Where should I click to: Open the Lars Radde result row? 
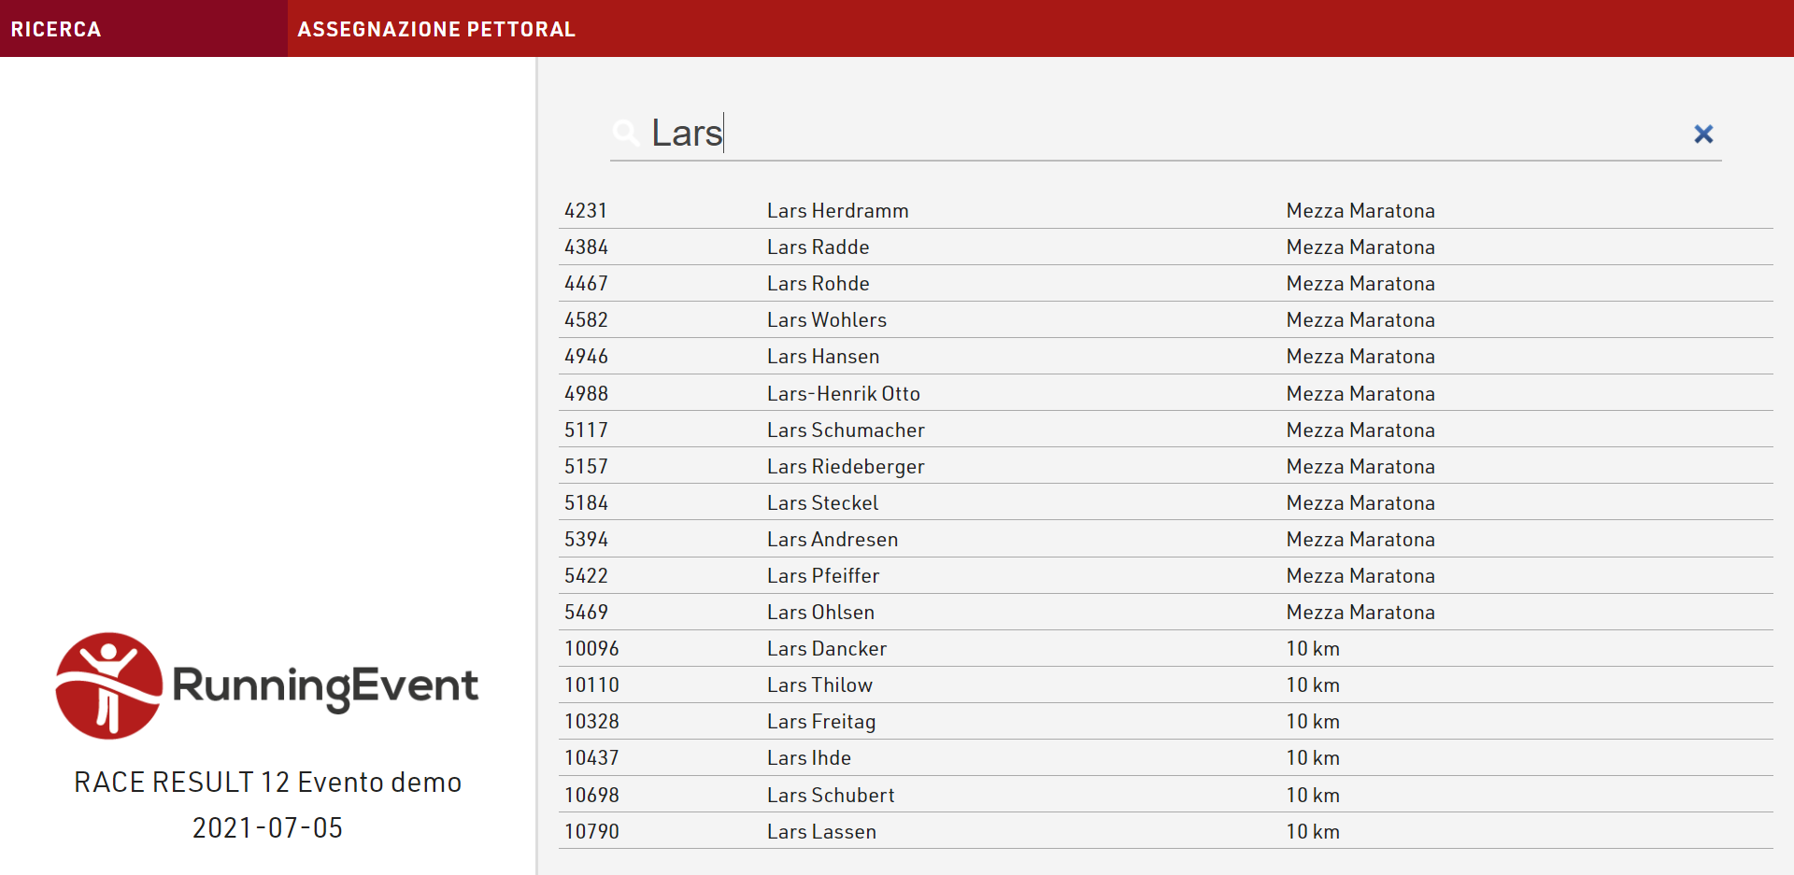tap(818, 247)
